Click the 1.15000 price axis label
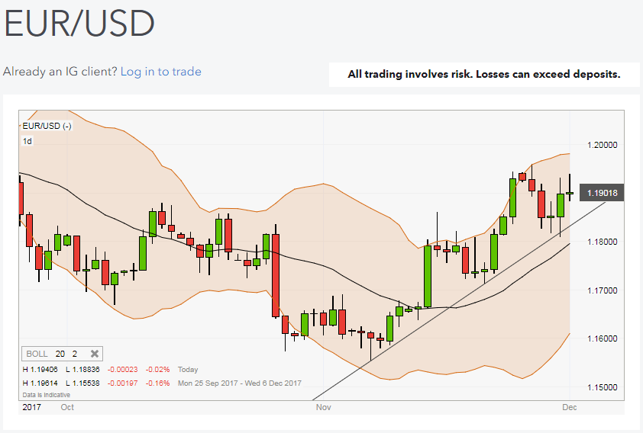This screenshot has width=643, height=433. coord(602,387)
